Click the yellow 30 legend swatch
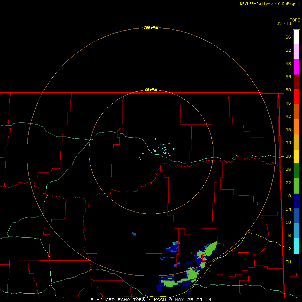The height and width of the screenshot is (302, 302). tap(296, 156)
